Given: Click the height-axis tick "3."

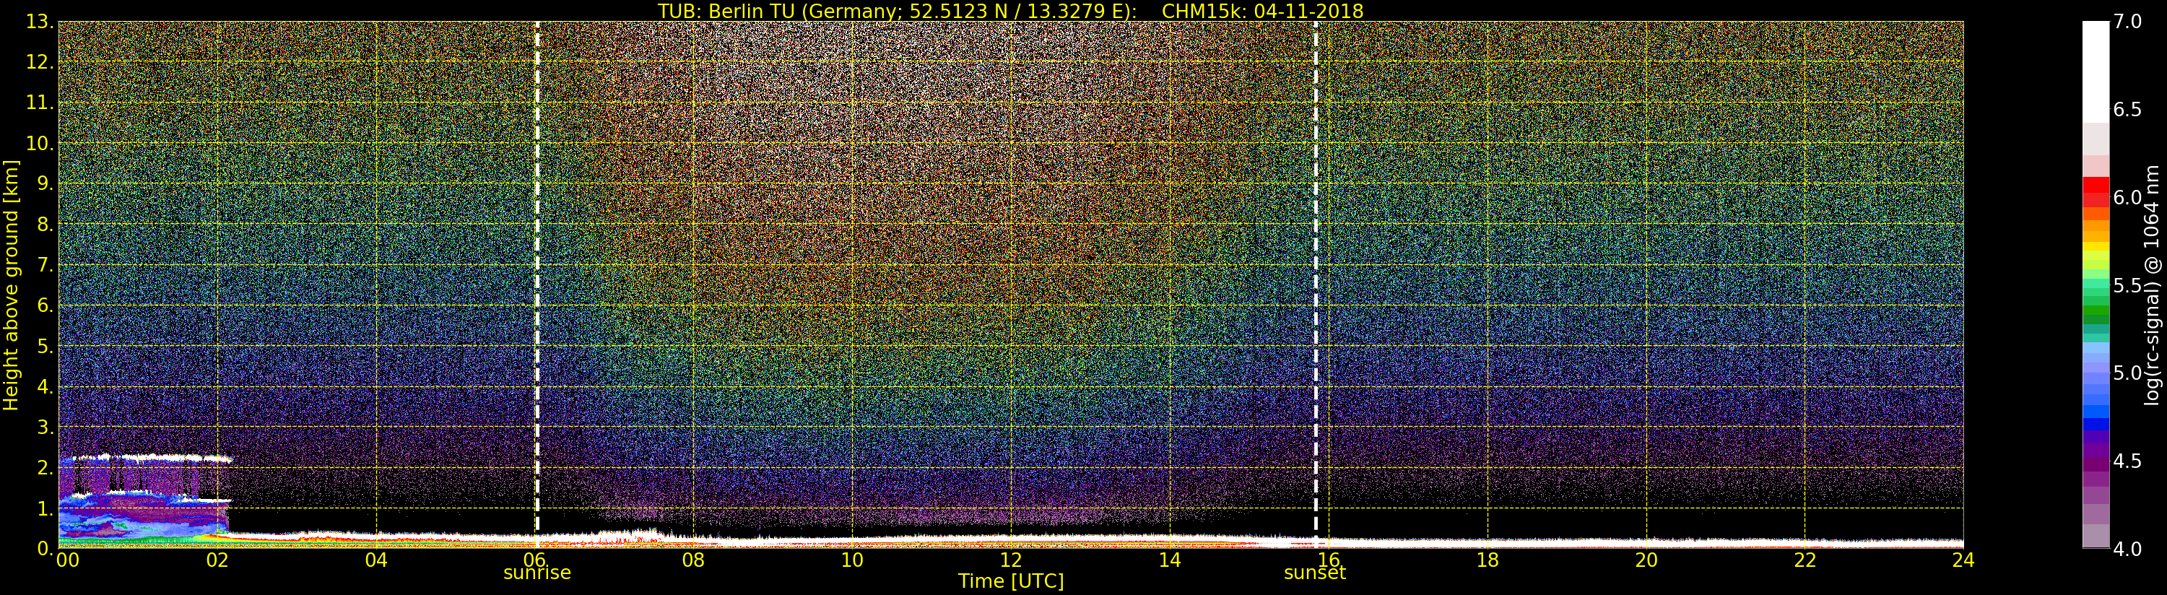Looking at the screenshot, I should click(45, 427).
